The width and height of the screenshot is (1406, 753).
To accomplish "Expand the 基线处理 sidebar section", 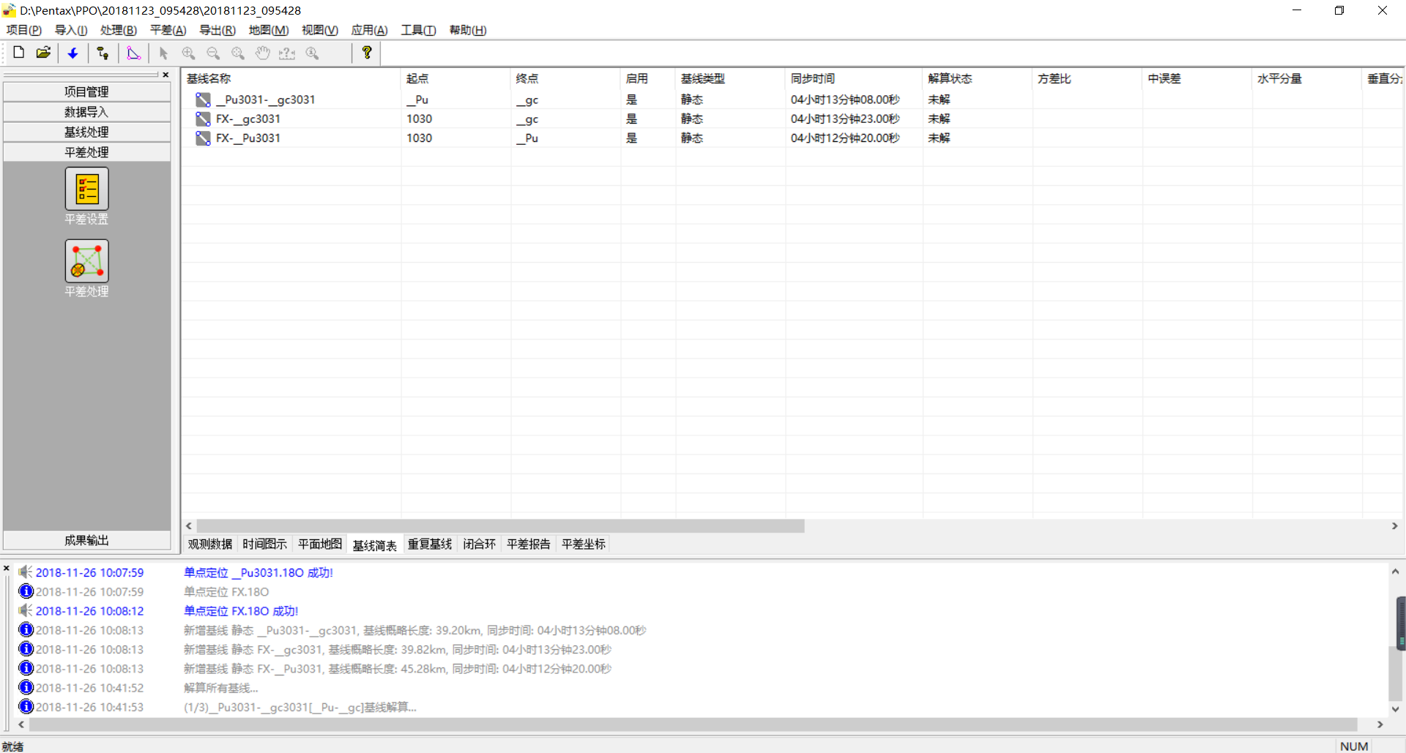I will coord(86,132).
